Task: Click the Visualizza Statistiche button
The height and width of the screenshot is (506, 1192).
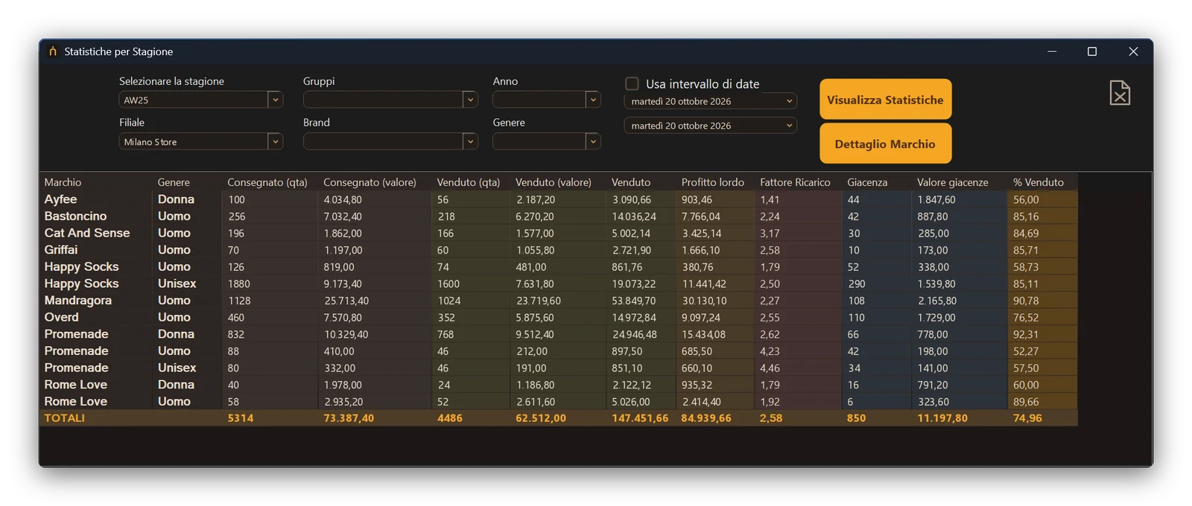Action: coord(885,100)
